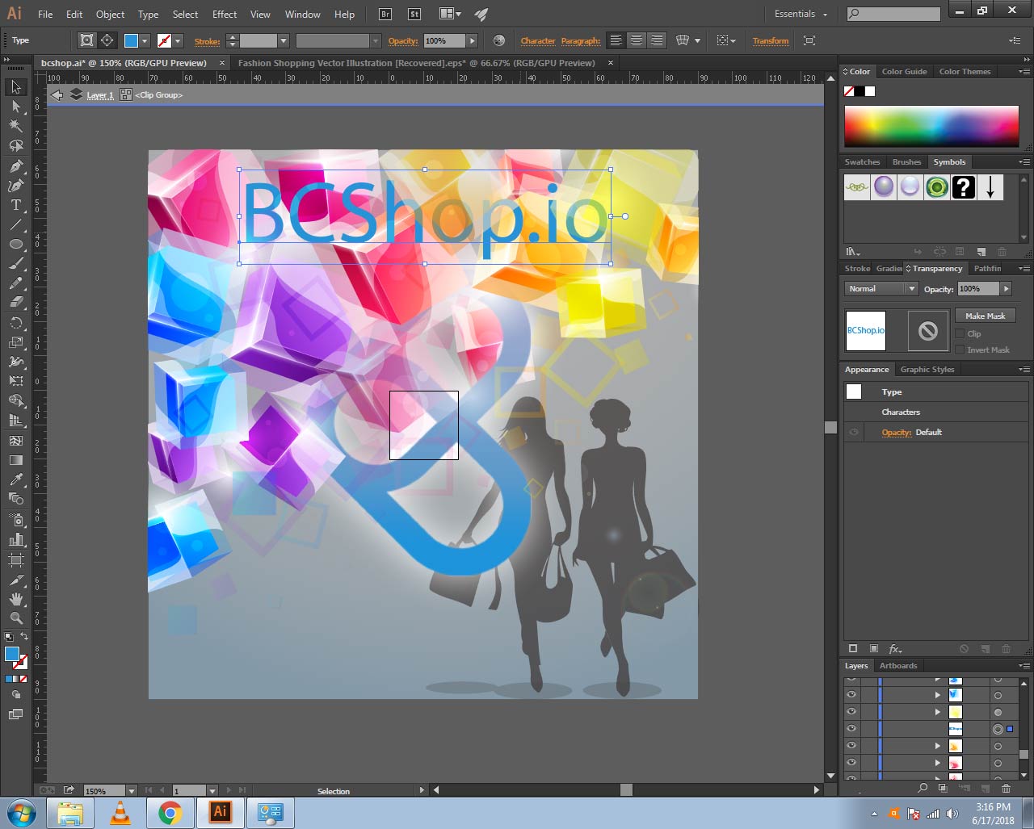Select the Ellipse shape tool
The height and width of the screenshot is (829, 1034).
15,244
